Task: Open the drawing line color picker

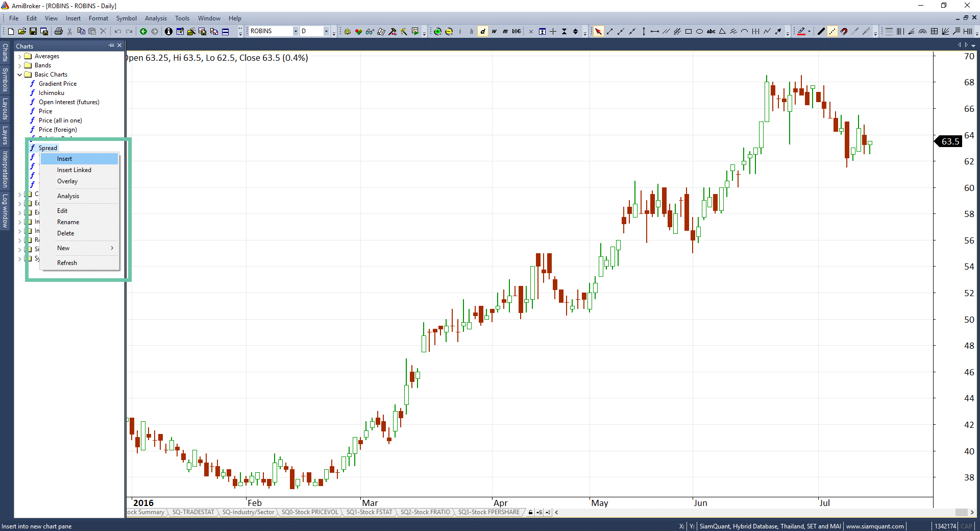Action: pyautogui.click(x=809, y=32)
